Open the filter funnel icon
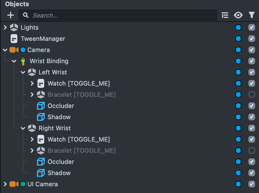This screenshot has width=259, height=193. 252,15
